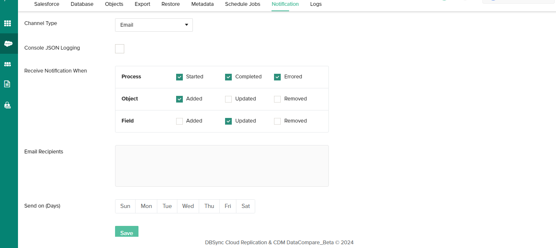Open the lock security sidebar icon

[x=7, y=105]
